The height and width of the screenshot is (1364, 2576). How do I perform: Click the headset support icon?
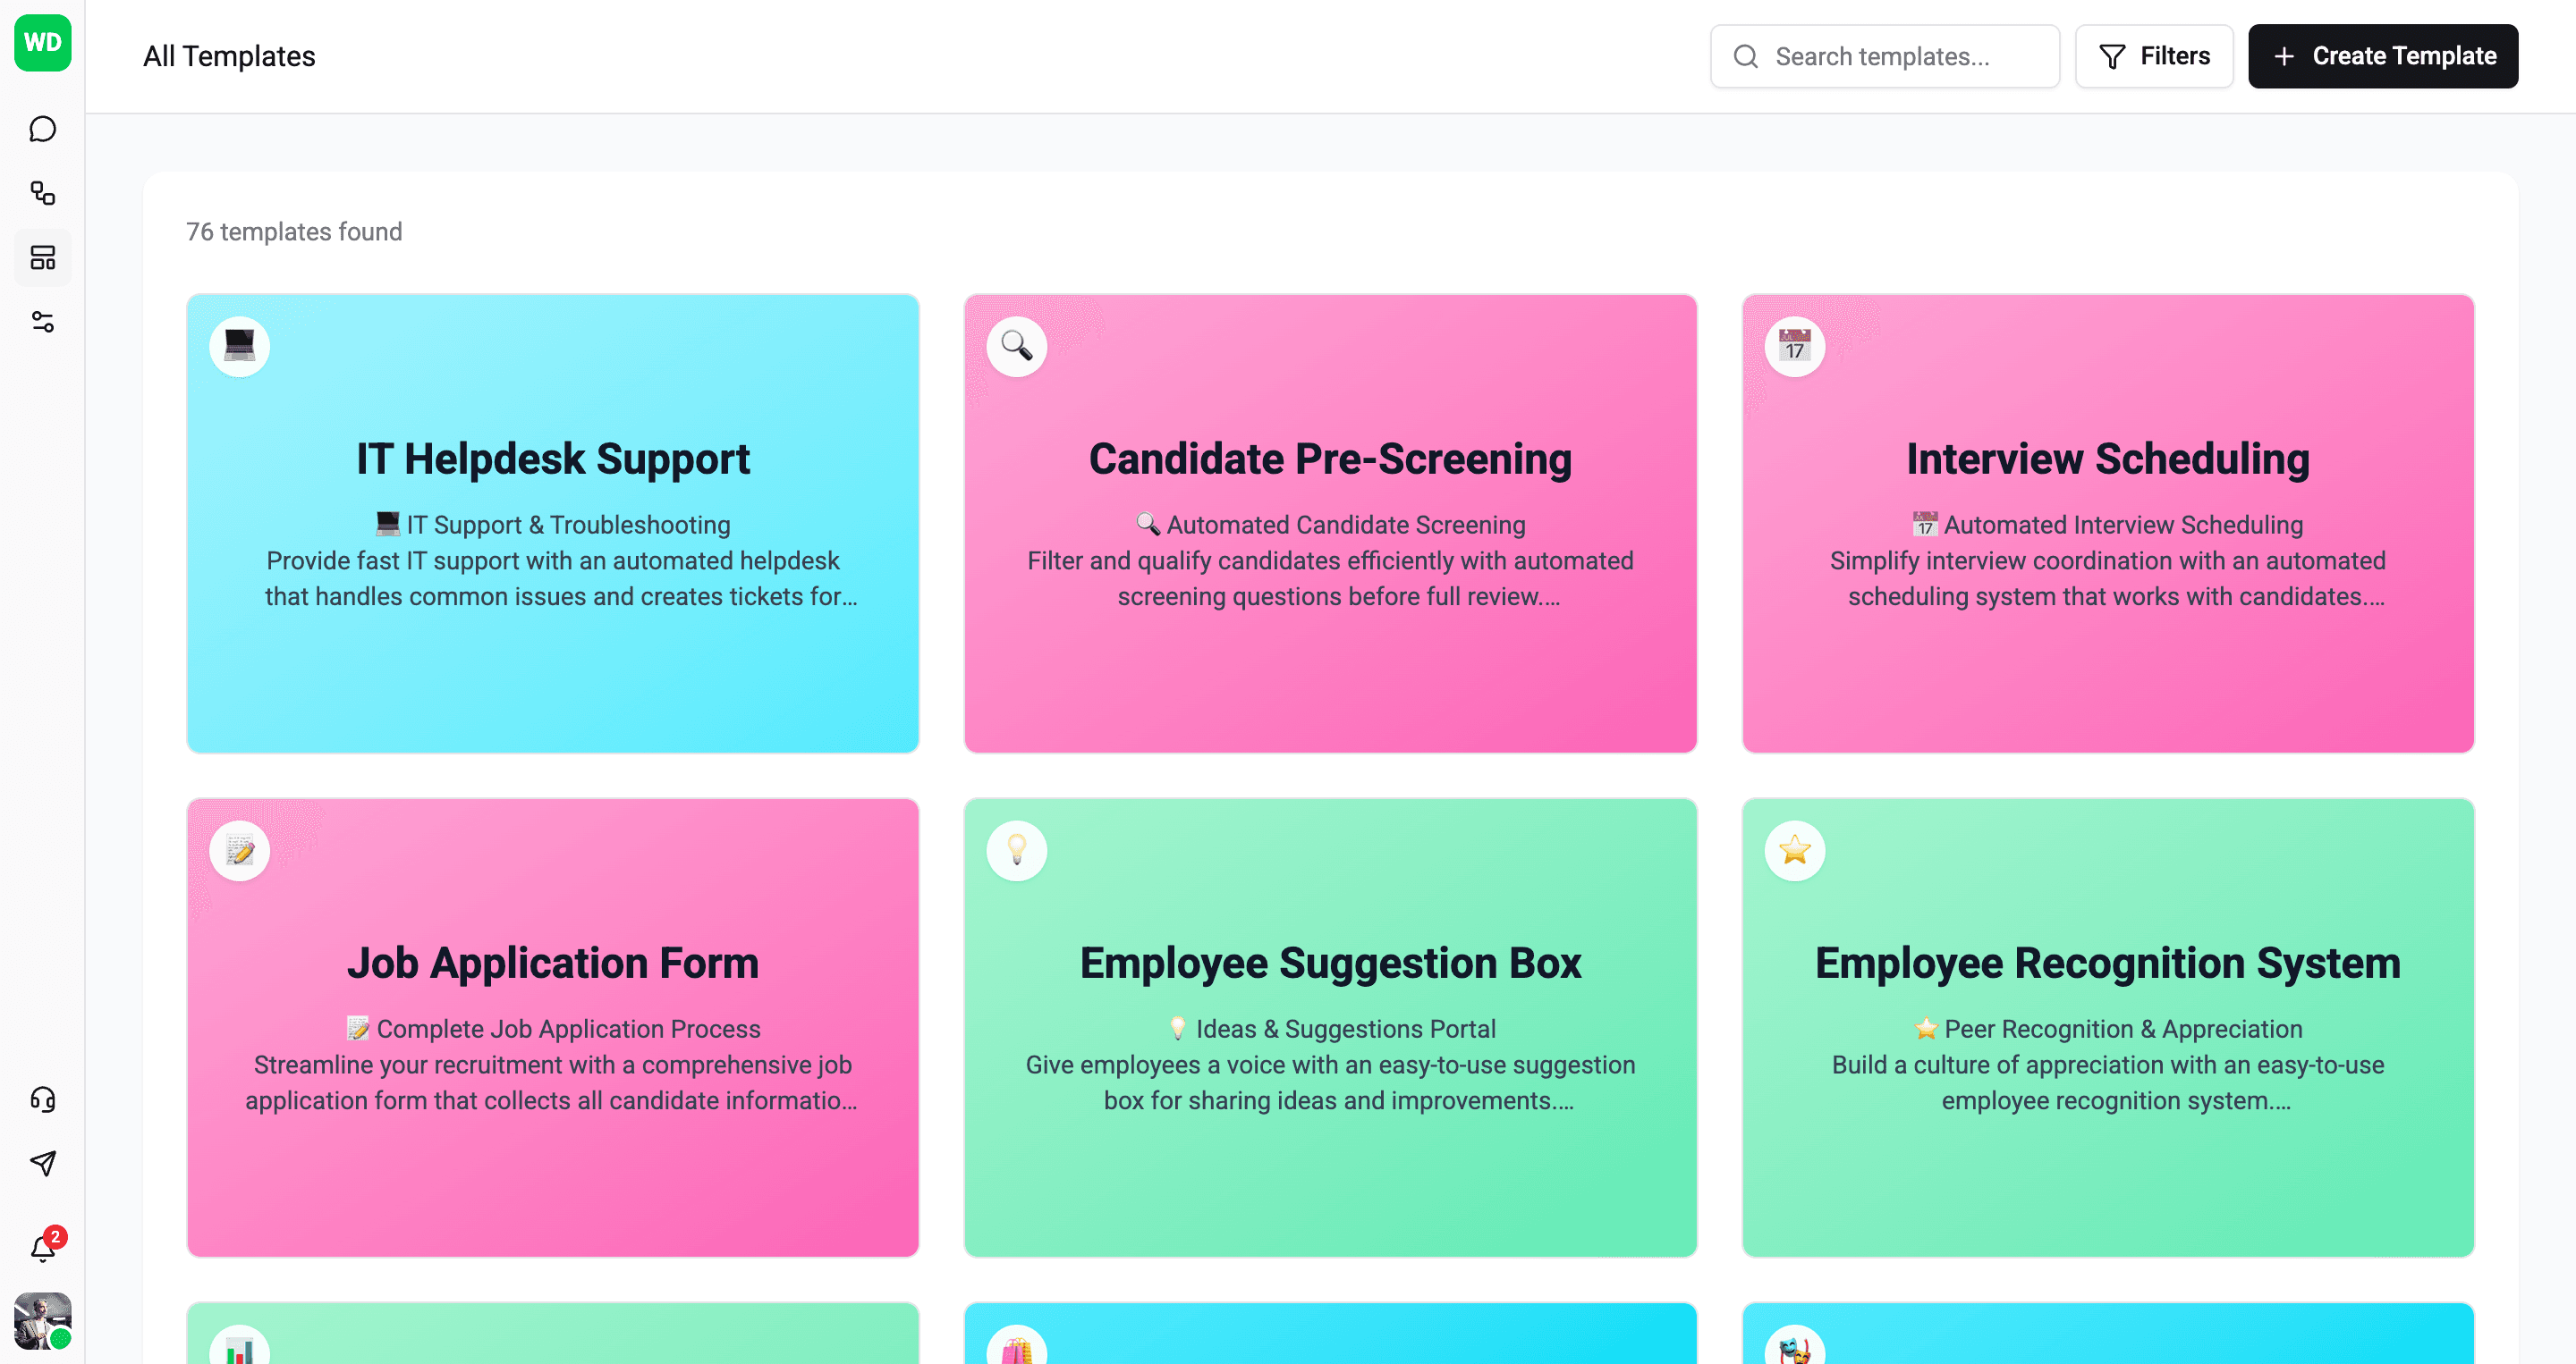click(42, 1099)
